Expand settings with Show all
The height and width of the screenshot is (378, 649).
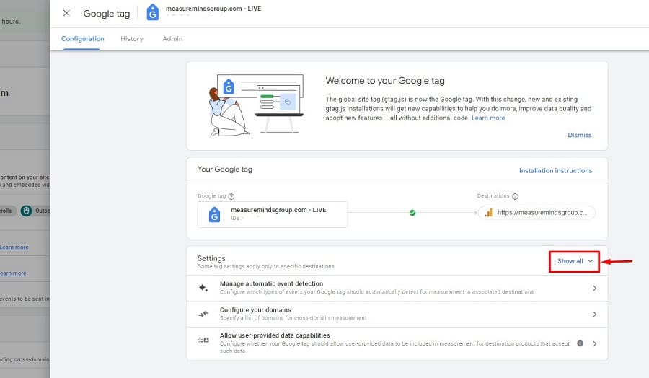click(x=575, y=261)
